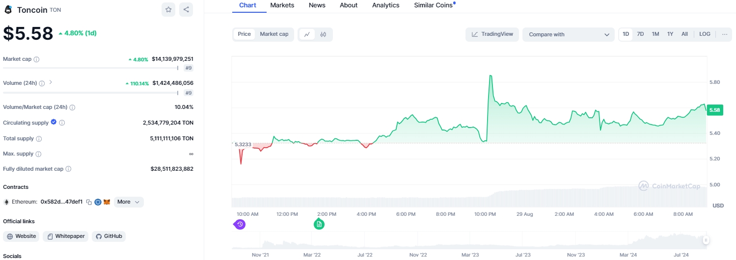Click the purple history marker on timeline

point(240,224)
